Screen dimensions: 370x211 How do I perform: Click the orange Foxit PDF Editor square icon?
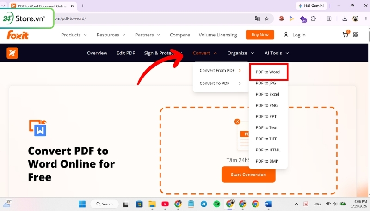pyautogui.click(x=12, y=53)
